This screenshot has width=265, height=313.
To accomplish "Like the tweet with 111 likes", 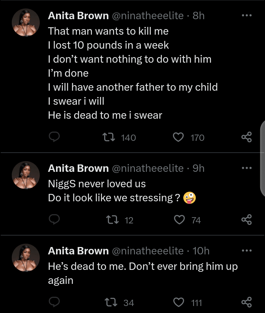I will pyautogui.click(x=179, y=303).
